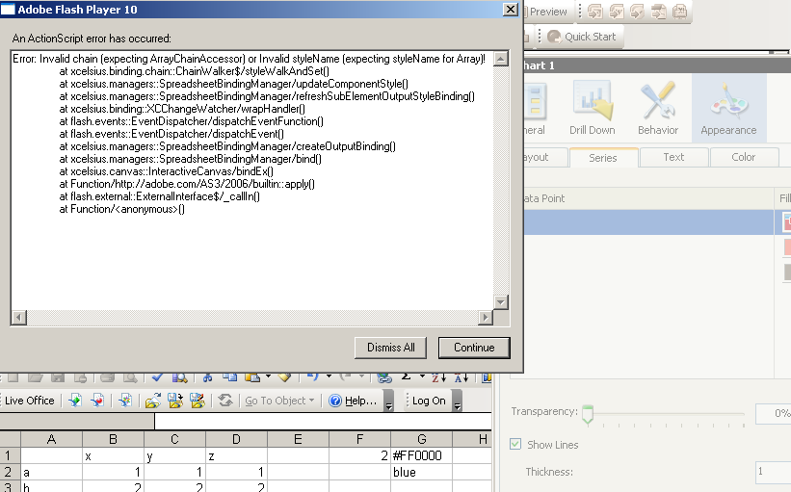Click the error text scrollbar down arrow
Viewport: 791px width, 492px height.
pos(500,302)
